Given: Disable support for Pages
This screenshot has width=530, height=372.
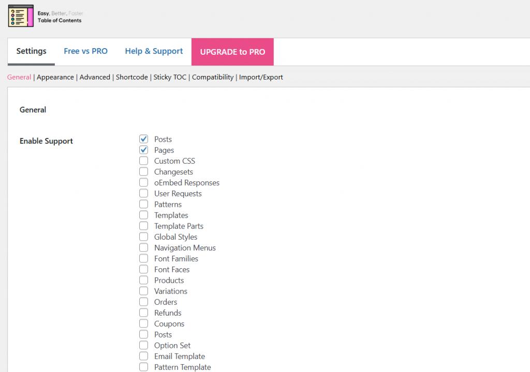Looking at the screenshot, I should (143, 149).
